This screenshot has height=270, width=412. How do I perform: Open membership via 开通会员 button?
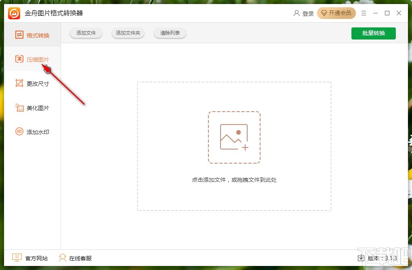pyautogui.click(x=336, y=13)
